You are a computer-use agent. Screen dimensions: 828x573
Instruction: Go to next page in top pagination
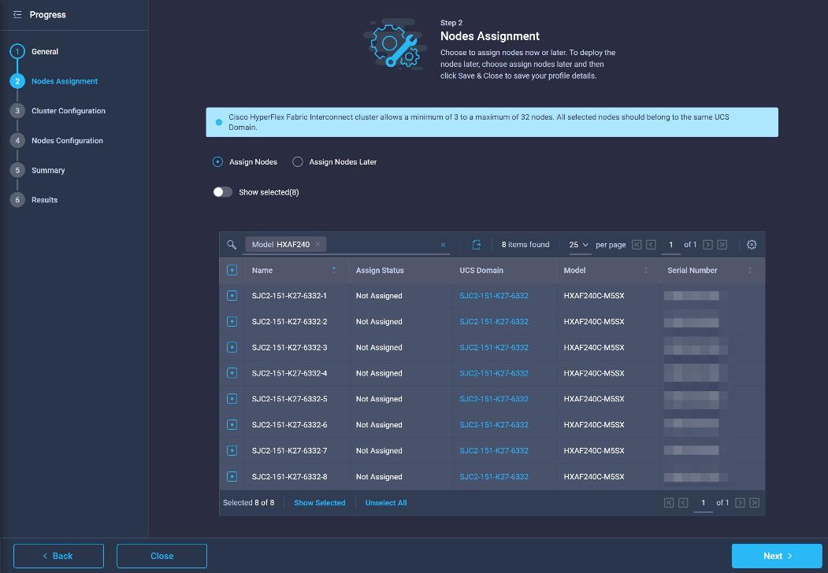pyautogui.click(x=707, y=245)
